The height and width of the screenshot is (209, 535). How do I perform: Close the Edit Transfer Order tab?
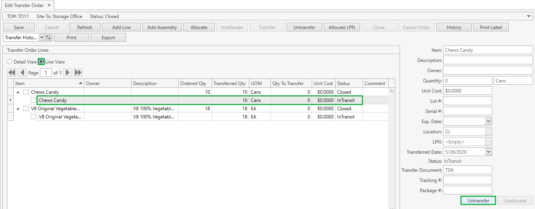pyautogui.click(x=49, y=5)
